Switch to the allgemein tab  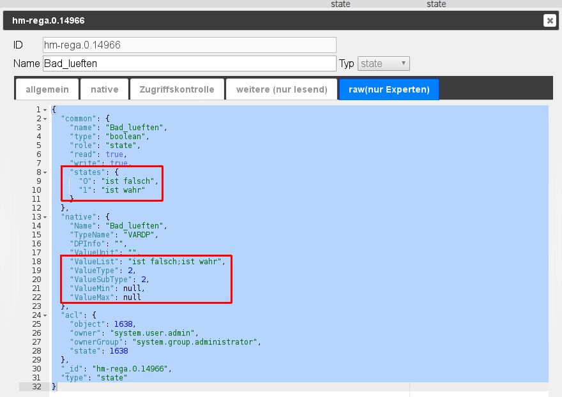click(47, 89)
